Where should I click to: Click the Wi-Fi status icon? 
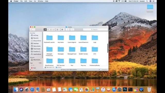coord(119,1)
